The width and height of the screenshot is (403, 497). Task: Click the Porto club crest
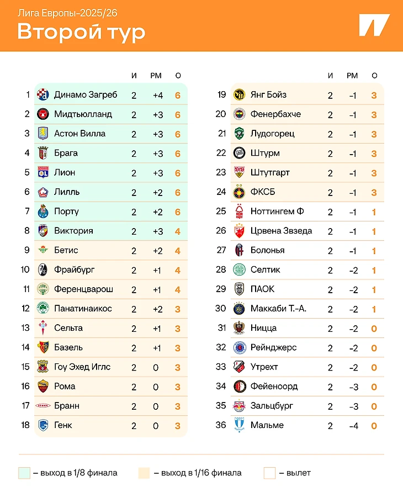click(43, 212)
